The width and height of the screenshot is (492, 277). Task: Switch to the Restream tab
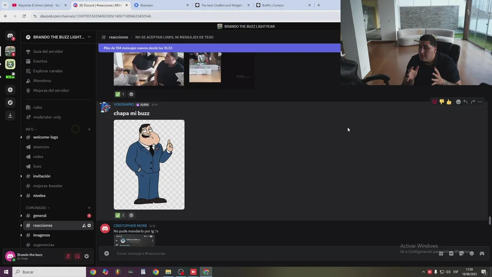[161, 5]
